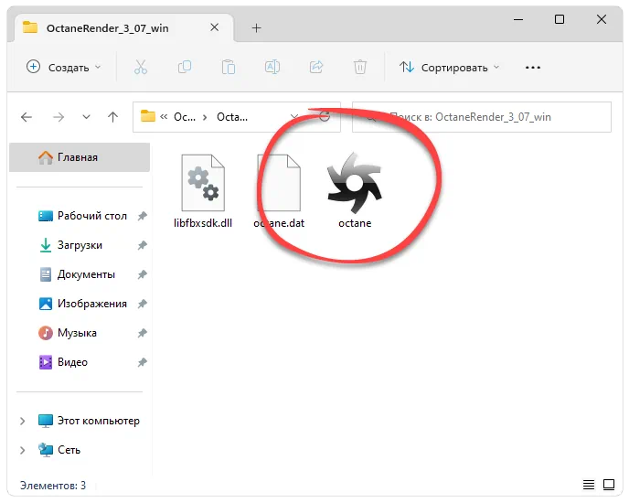Click the Delete trash icon

[x=360, y=67]
